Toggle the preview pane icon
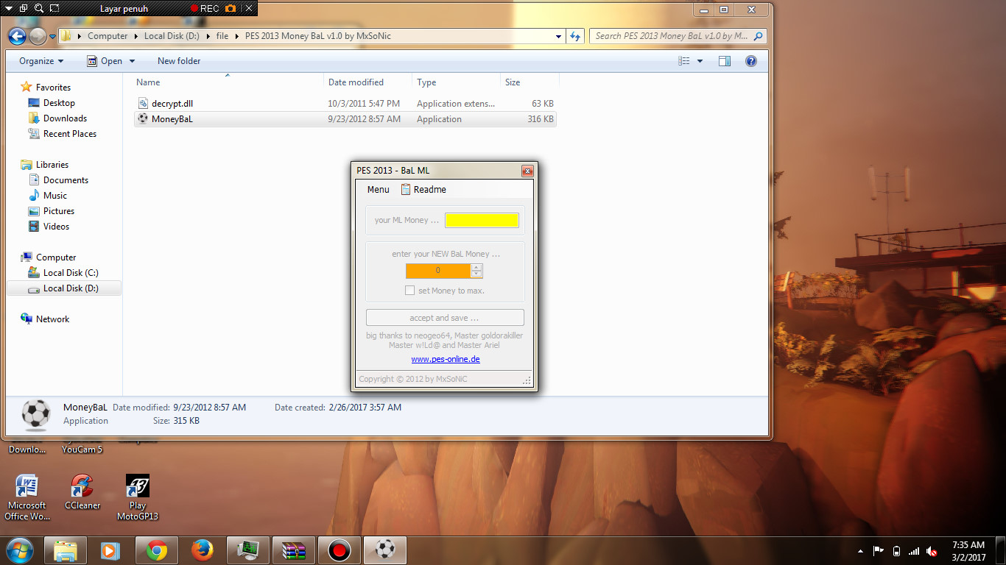Screen dimensions: 1006x565 (725, 61)
